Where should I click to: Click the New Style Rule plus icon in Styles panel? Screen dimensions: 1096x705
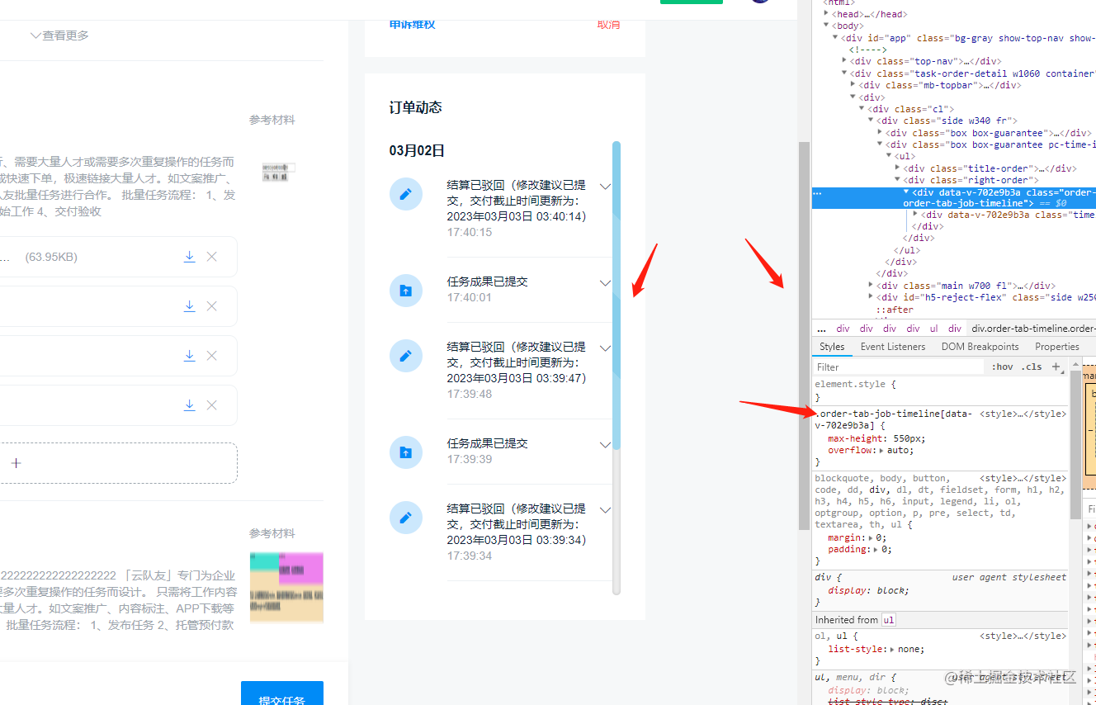coord(1056,367)
